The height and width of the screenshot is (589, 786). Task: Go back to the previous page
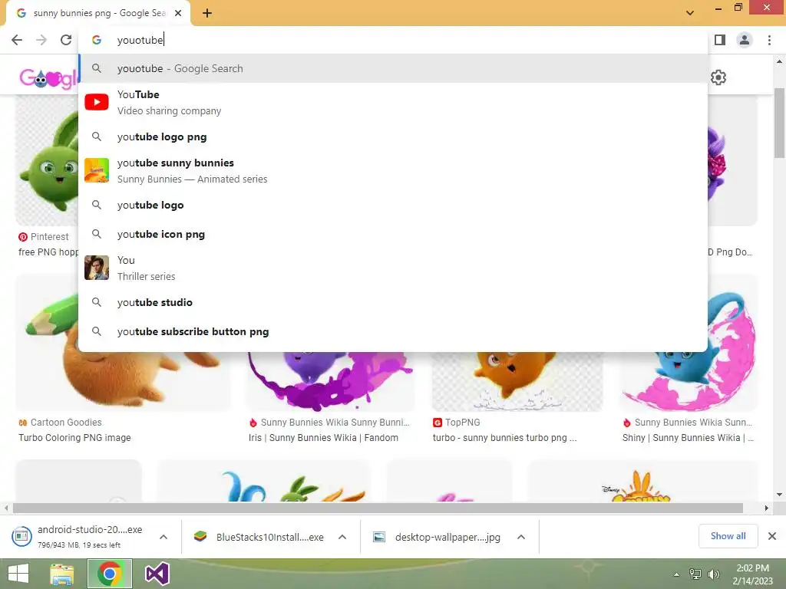17,40
